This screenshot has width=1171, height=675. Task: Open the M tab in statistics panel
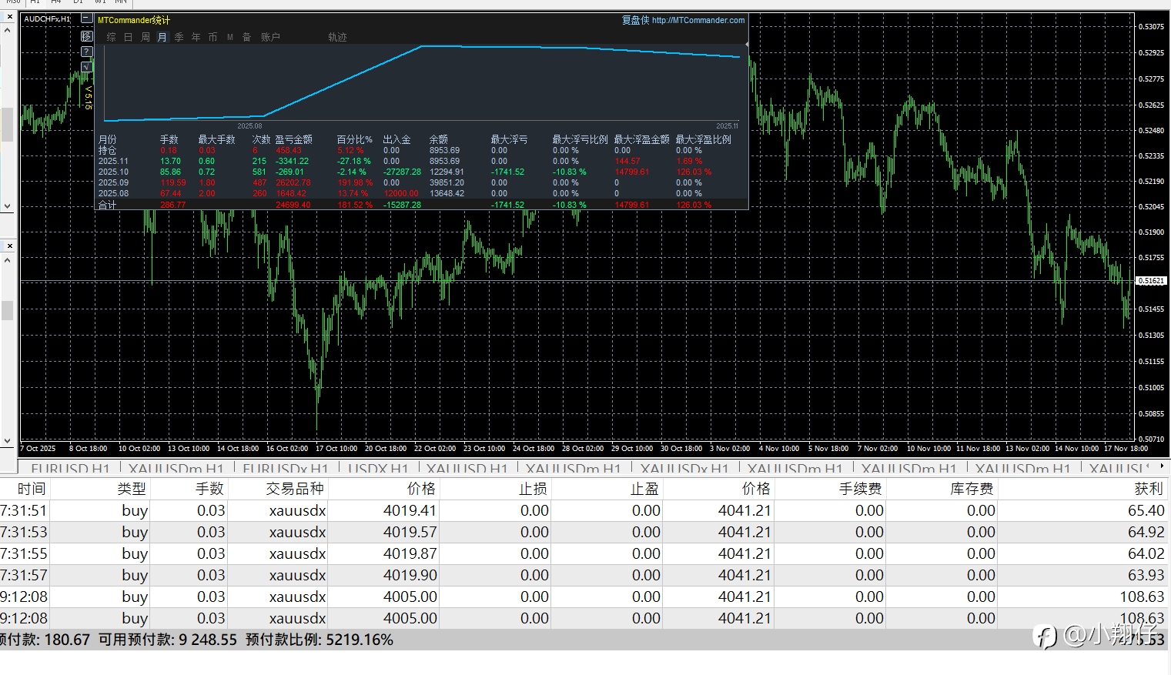[x=230, y=37]
